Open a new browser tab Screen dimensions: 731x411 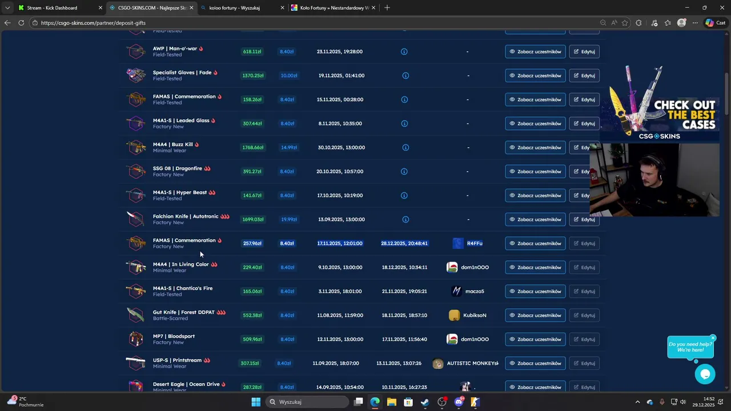(387, 7)
